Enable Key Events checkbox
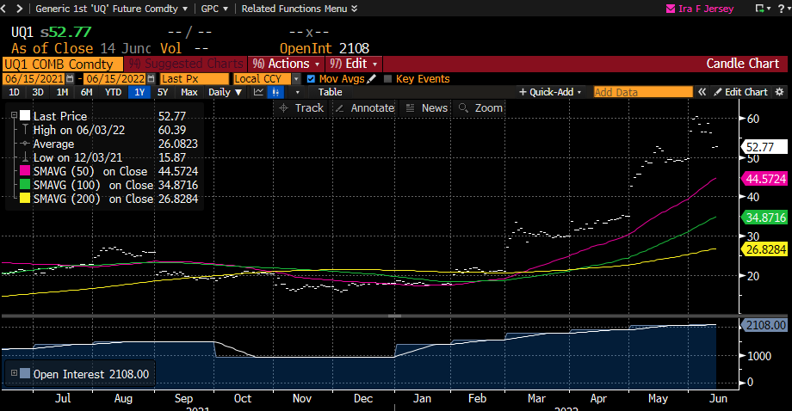Viewport: 792px width, 411px height. tap(388, 78)
